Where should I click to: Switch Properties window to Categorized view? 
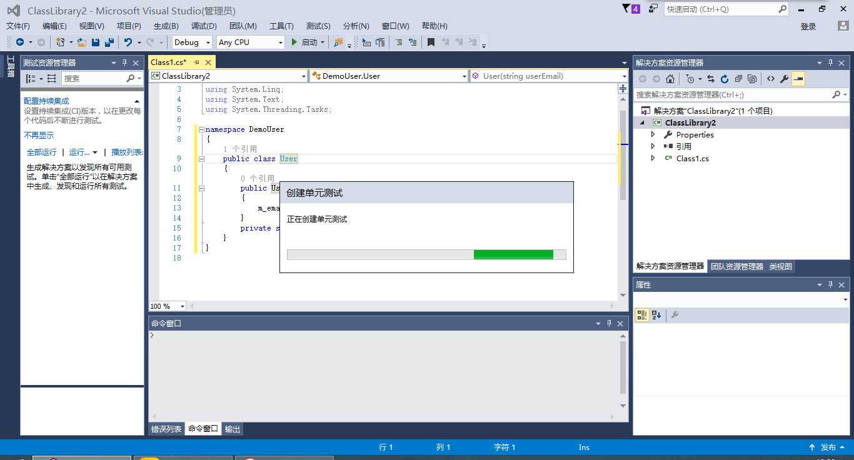(641, 315)
